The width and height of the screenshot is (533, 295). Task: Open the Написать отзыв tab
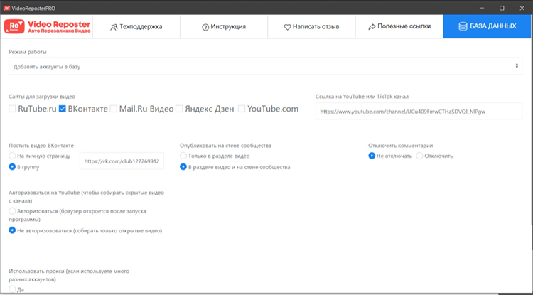pyautogui.click(x=311, y=26)
